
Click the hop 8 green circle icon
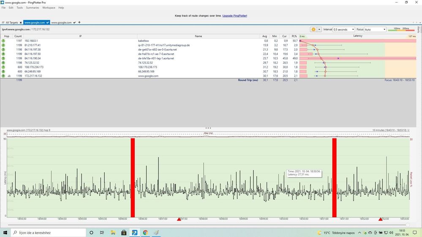[x=3, y=71]
